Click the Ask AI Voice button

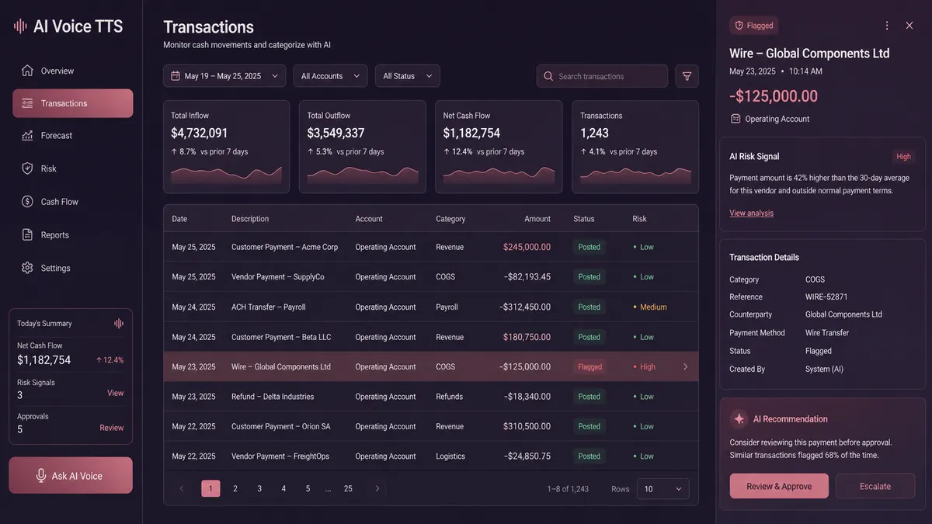tap(71, 476)
